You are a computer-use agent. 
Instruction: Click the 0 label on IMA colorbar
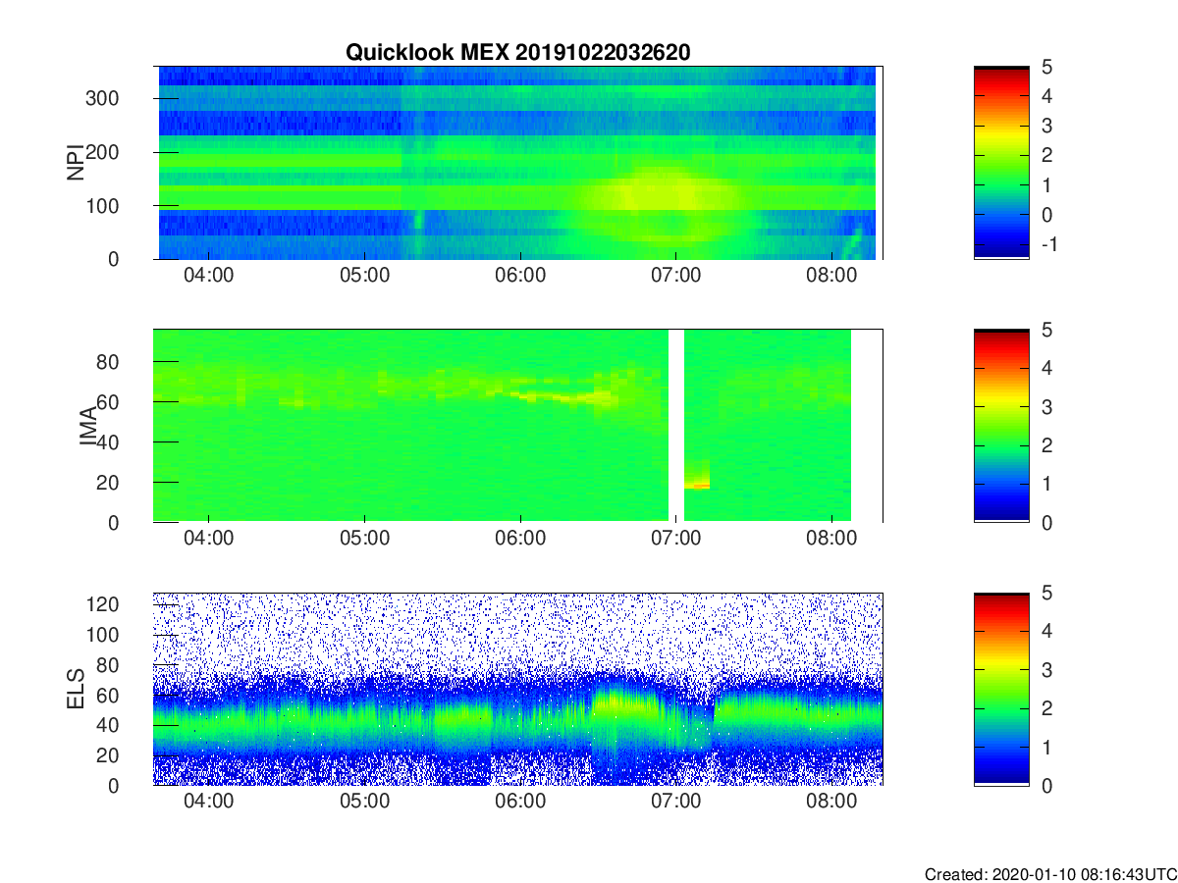click(1045, 522)
